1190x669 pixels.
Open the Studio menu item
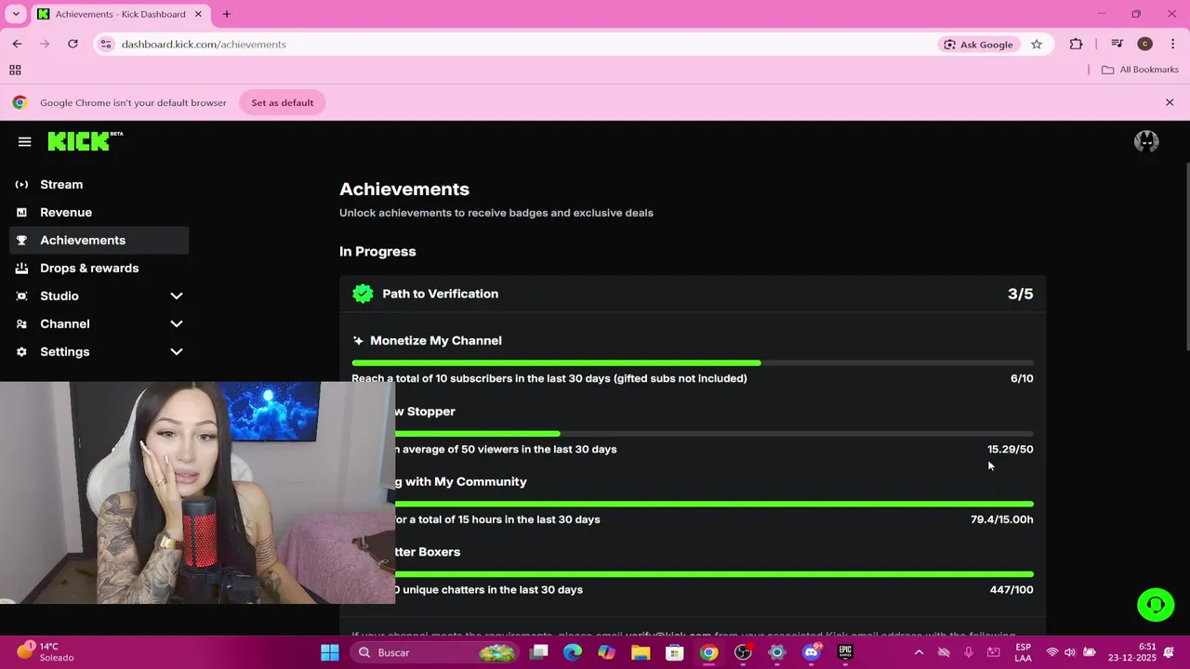[x=59, y=295]
